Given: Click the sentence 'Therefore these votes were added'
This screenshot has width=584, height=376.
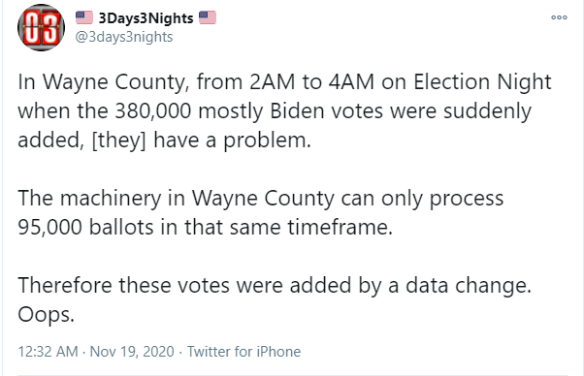Looking at the screenshot, I should [x=275, y=285].
